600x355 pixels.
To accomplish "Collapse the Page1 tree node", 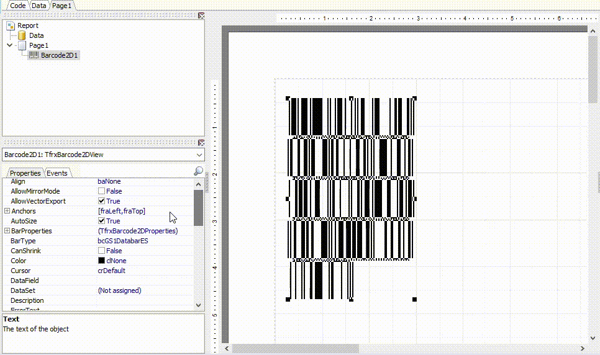I will click(x=9, y=45).
